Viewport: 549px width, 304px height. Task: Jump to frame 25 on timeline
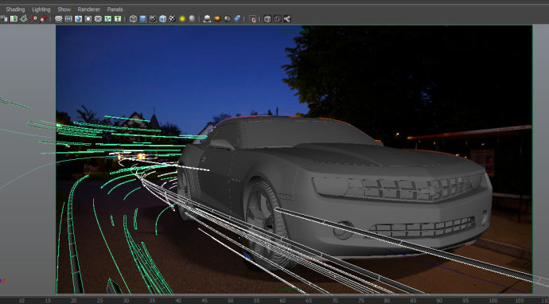99,301
